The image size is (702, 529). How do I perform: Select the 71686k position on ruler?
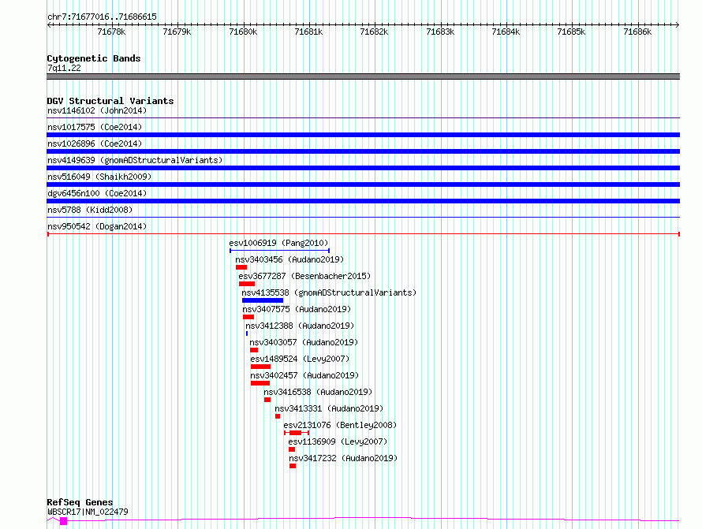[x=637, y=32]
